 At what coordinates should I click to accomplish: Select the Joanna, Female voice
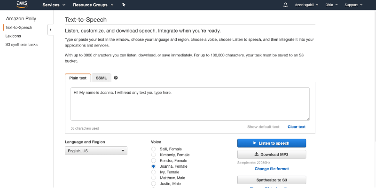click(x=154, y=166)
